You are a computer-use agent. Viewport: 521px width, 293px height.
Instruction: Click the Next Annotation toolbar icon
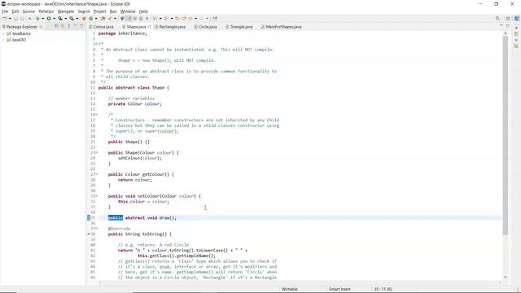(x=154, y=19)
